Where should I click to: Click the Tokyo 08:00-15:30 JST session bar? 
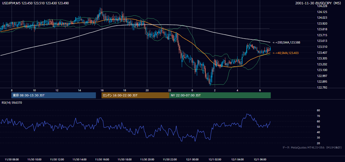coord(54,95)
